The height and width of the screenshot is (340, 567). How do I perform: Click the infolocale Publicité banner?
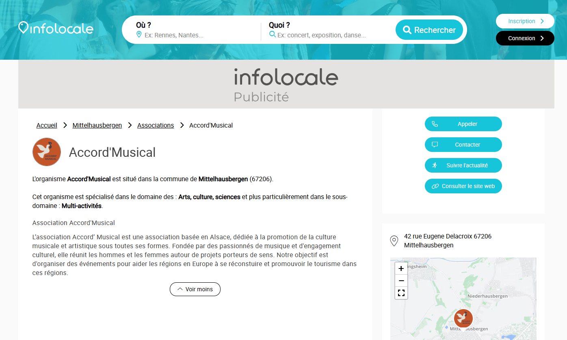coord(286,84)
